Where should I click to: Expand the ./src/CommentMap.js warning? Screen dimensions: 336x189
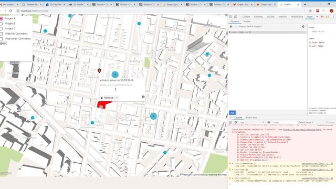[x=233, y=163]
